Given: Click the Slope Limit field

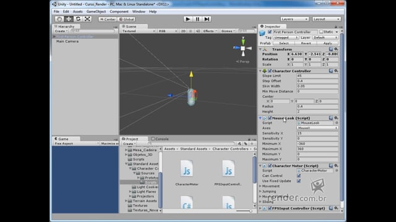Looking at the screenshot, I should (317, 76).
